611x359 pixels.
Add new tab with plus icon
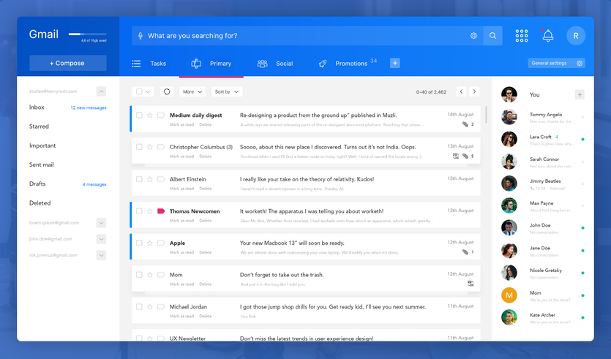[394, 63]
